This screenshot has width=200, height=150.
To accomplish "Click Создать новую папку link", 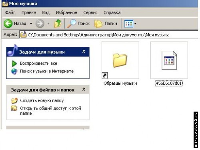I will click(42, 100).
